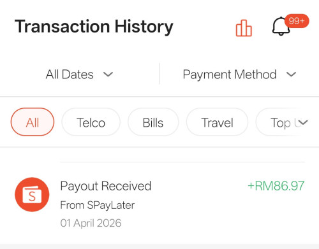The height and width of the screenshot is (249, 319).
Task: Tap the Transaction History heading
Action: point(94,27)
